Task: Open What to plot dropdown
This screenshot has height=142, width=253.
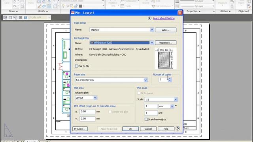Action: 95,98
